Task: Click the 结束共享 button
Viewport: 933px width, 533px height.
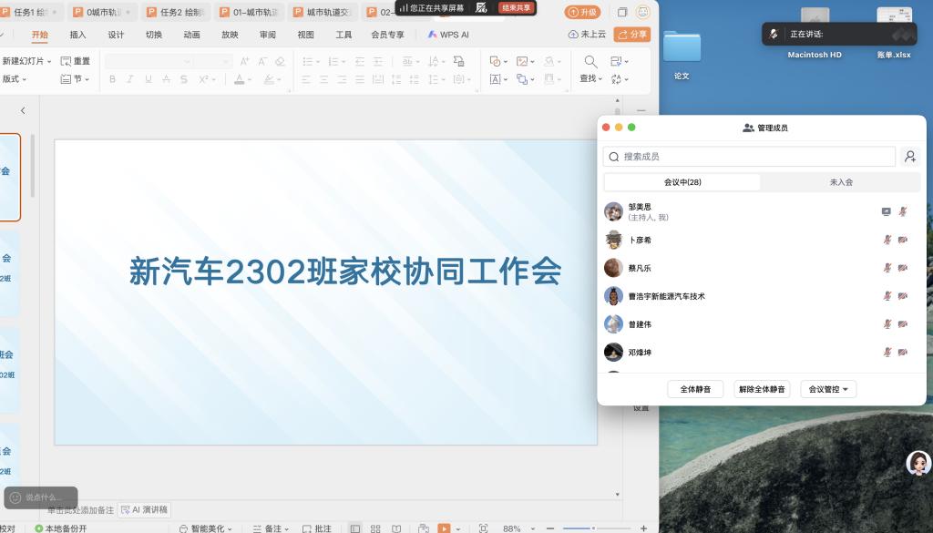Action: (x=515, y=7)
